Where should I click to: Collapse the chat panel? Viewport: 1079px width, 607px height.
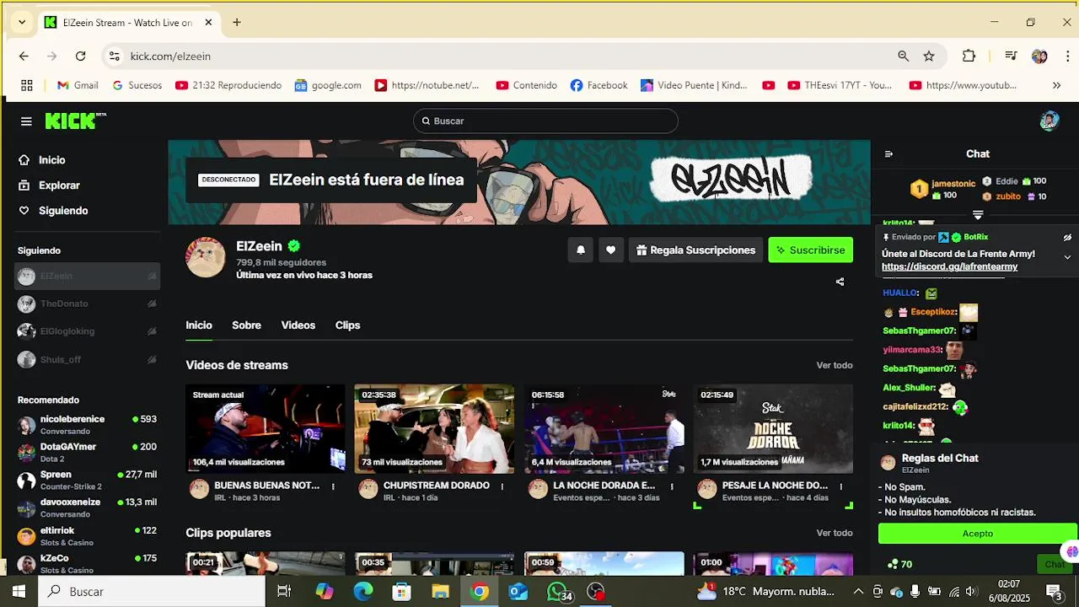tap(888, 154)
